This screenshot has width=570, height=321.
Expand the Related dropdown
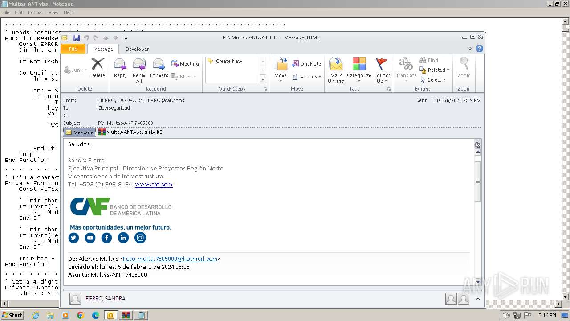coord(435,70)
